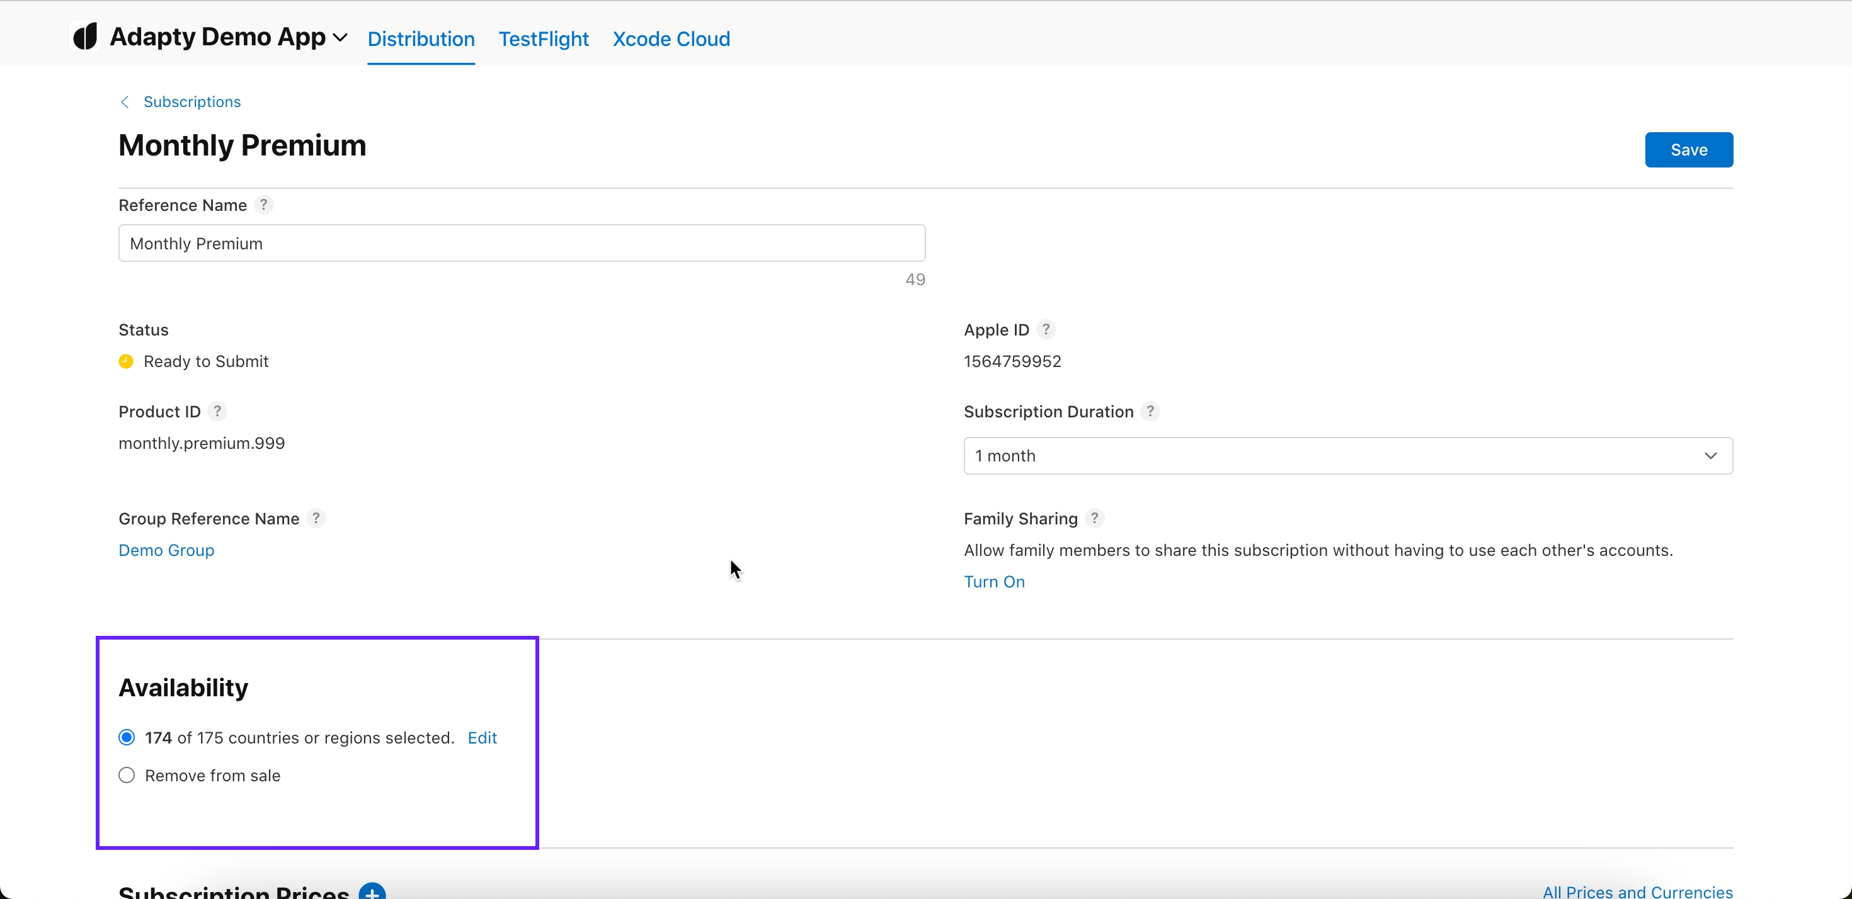Open Xcode Cloud tab
Viewport: 1852px width, 899px height.
tap(671, 39)
